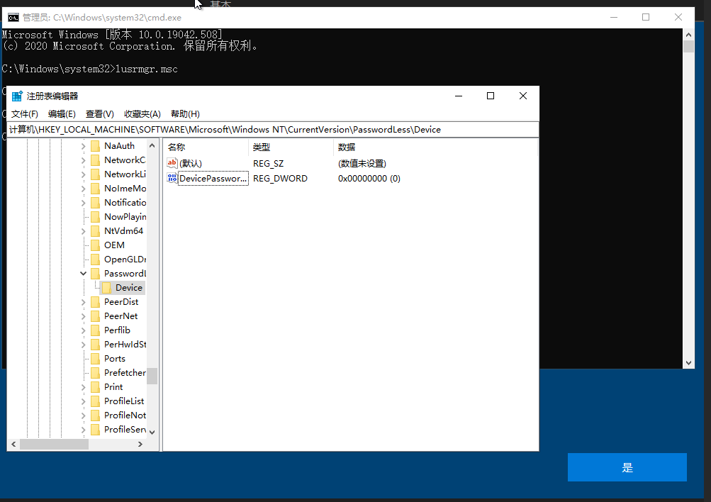This screenshot has width=711, height=502.
Task: Collapse the PasswordLess registry key
Action: tap(84, 274)
